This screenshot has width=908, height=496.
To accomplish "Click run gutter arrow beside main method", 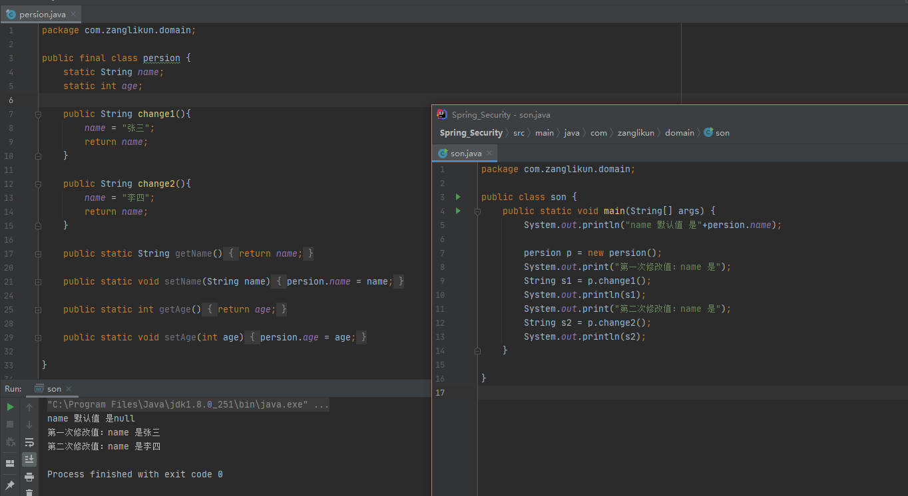I will point(458,211).
